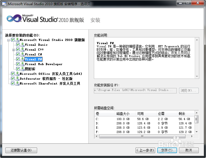
Task: Select Visual C# in the feature tree
Action: (x=33, y=54)
